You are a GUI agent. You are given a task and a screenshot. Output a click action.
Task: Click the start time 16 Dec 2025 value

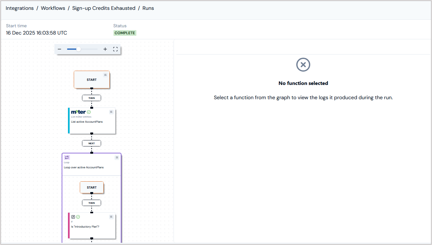click(x=37, y=33)
